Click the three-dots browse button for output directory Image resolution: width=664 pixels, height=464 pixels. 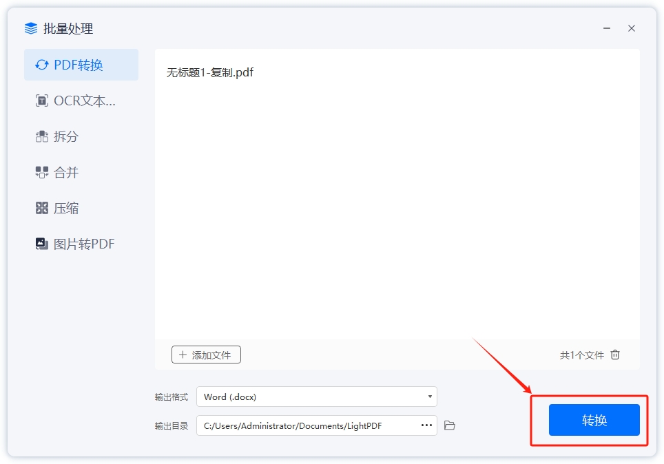tap(426, 425)
